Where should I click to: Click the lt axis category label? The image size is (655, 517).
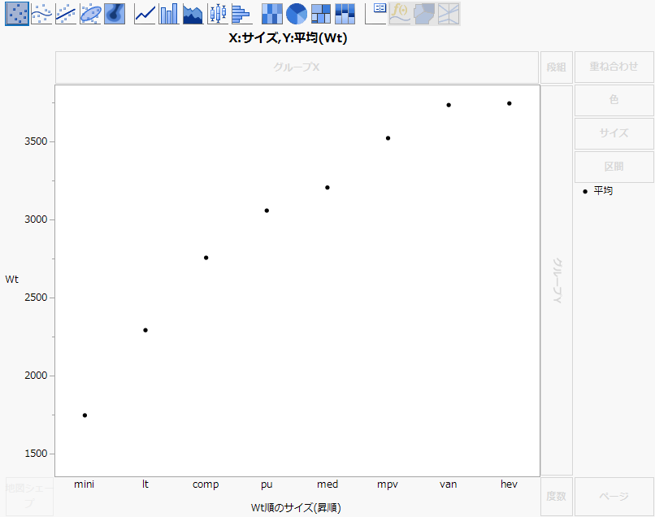point(145,484)
